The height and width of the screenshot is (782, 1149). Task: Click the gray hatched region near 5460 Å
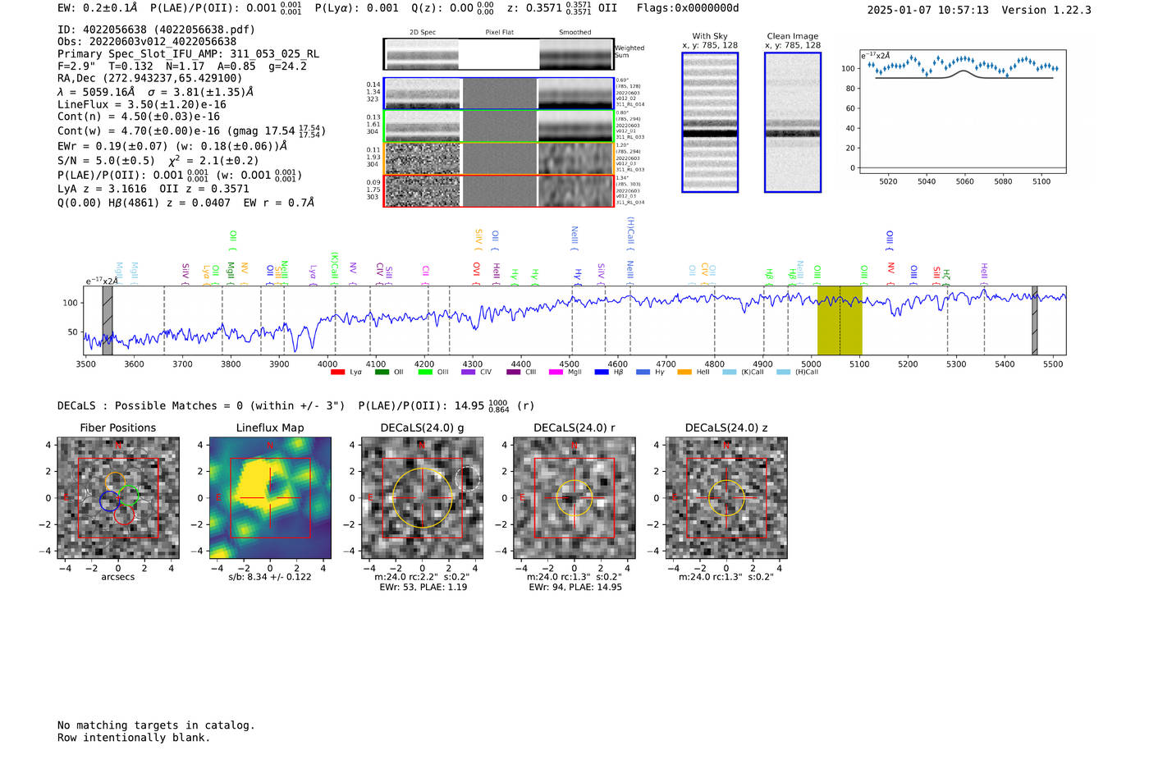pyautogui.click(x=1034, y=321)
